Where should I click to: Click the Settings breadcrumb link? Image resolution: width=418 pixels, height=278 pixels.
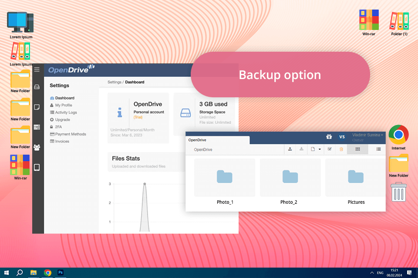click(x=115, y=82)
